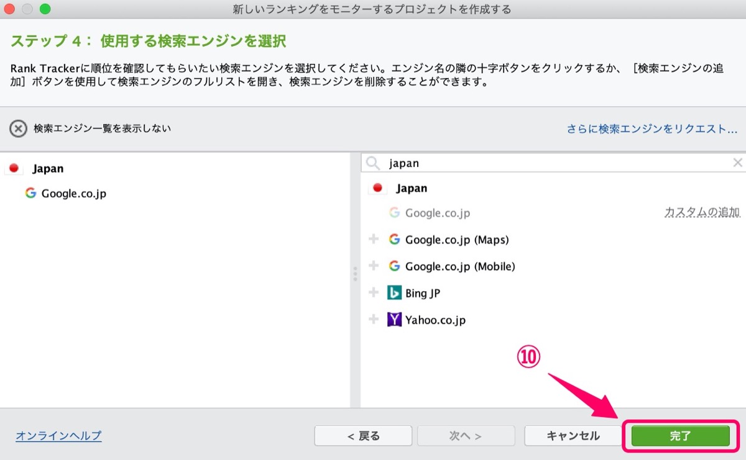Click the 検索エンジン一覧を表示しない label
This screenshot has width=746, height=460.
pyautogui.click(x=102, y=129)
